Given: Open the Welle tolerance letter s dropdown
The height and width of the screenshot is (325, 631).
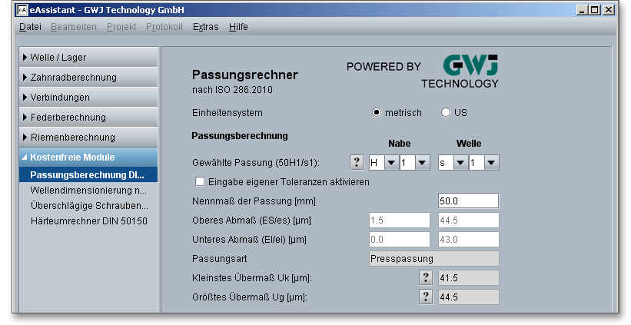Looking at the screenshot, I should pyautogui.click(x=460, y=162).
